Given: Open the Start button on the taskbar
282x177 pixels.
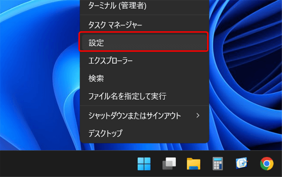Looking at the screenshot, I should click(144, 164).
